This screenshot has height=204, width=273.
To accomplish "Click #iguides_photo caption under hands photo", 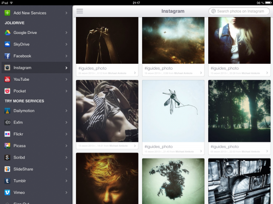I will coord(93,68).
